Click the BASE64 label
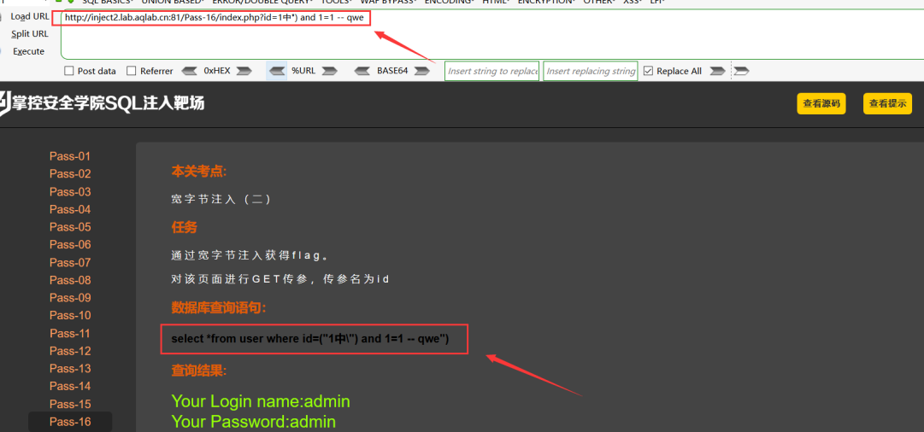Viewport: 924px width, 432px height. [392, 71]
